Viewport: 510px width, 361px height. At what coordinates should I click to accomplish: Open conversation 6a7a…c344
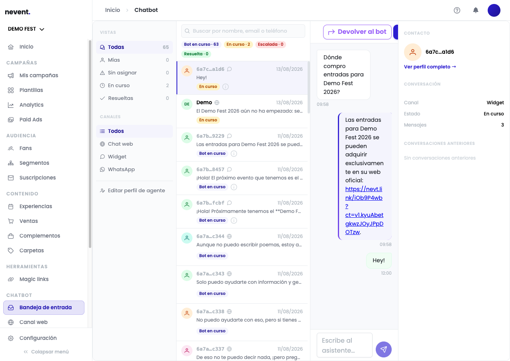pyautogui.click(x=243, y=247)
